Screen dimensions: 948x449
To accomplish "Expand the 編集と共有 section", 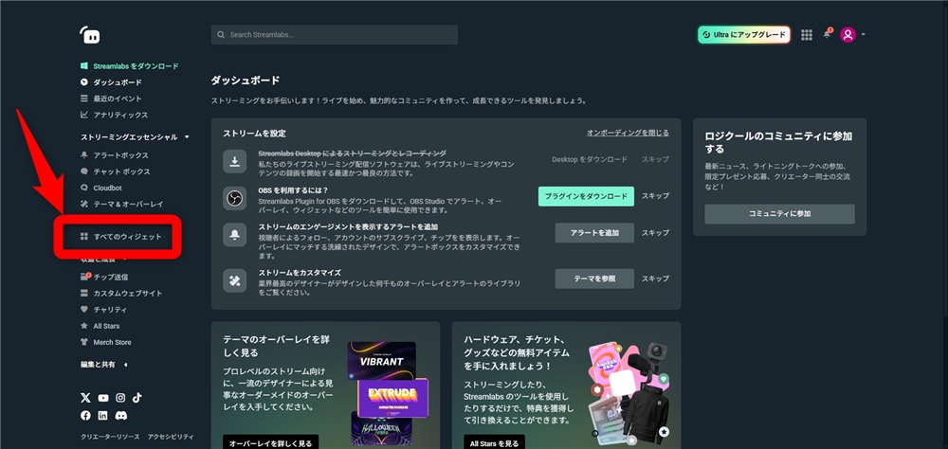I will (126, 365).
